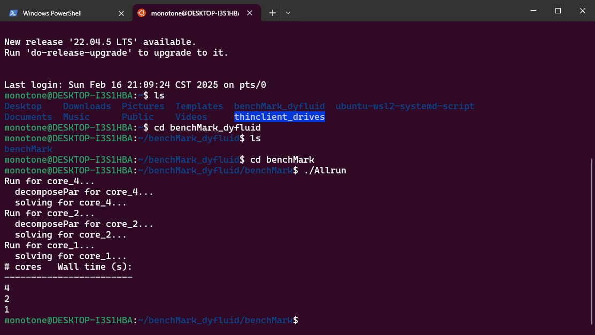Click 'Run for core_2...' output line

49,213
